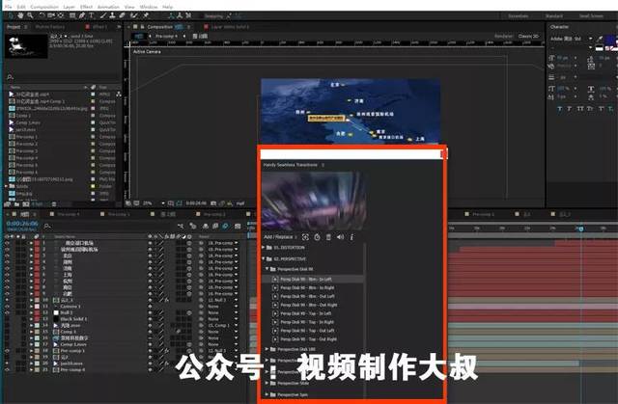Toggle visibility eye of Null 1 layer
Image resolution: width=618 pixels, height=404 pixels.
pyautogui.click(x=7, y=312)
